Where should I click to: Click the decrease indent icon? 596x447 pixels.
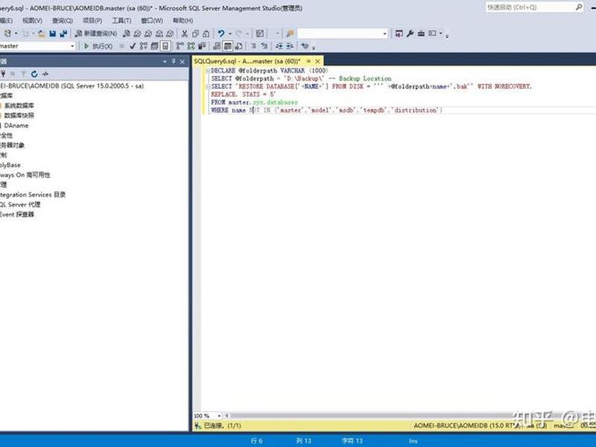(279, 46)
